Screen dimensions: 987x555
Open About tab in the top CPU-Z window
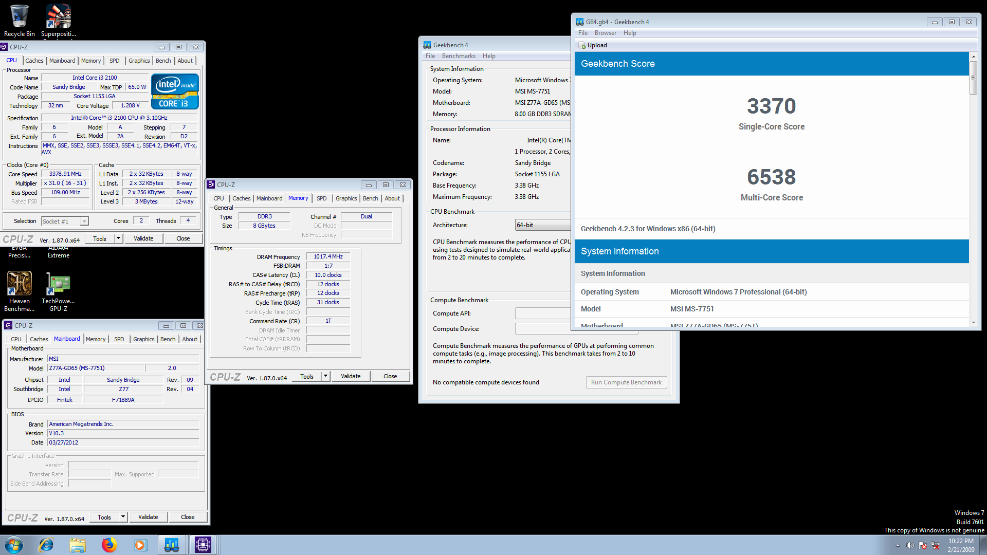tap(185, 61)
